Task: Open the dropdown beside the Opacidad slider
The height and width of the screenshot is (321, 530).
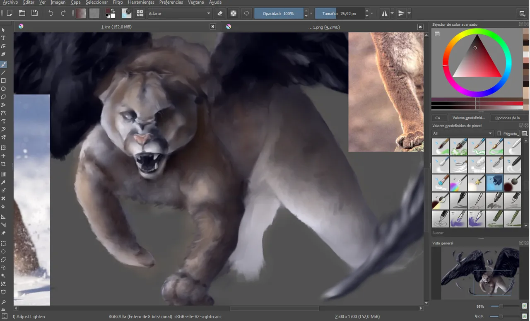Action: pyautogui.click(x=311, y=13)
